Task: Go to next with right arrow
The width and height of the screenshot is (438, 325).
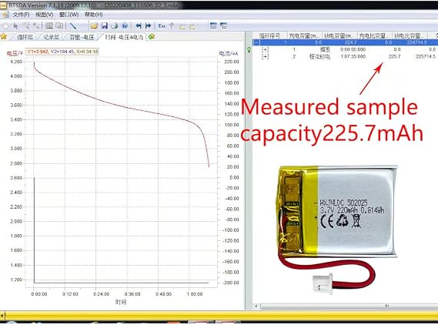Action: (149, 25)
